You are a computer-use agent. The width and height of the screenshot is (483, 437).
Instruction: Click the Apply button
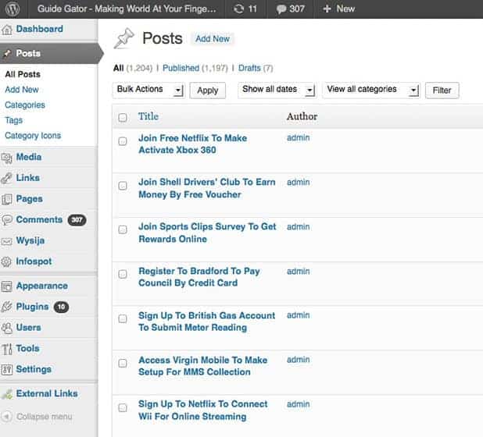pyautogui.click(x=208, y=91)
